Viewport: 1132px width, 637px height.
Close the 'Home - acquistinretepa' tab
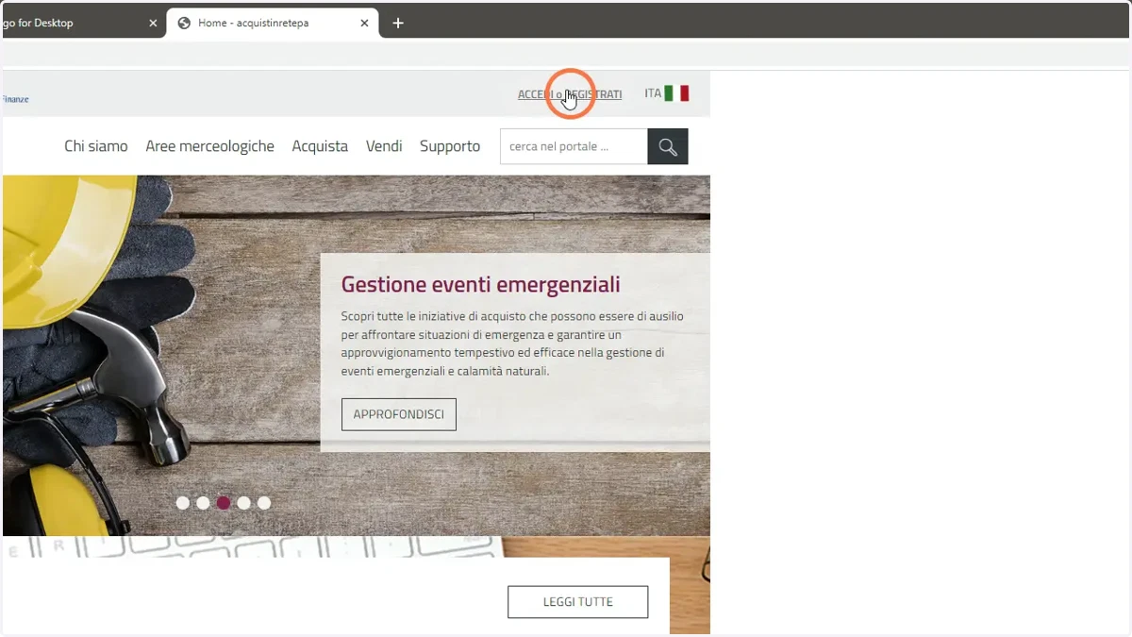tap(364, 23)
